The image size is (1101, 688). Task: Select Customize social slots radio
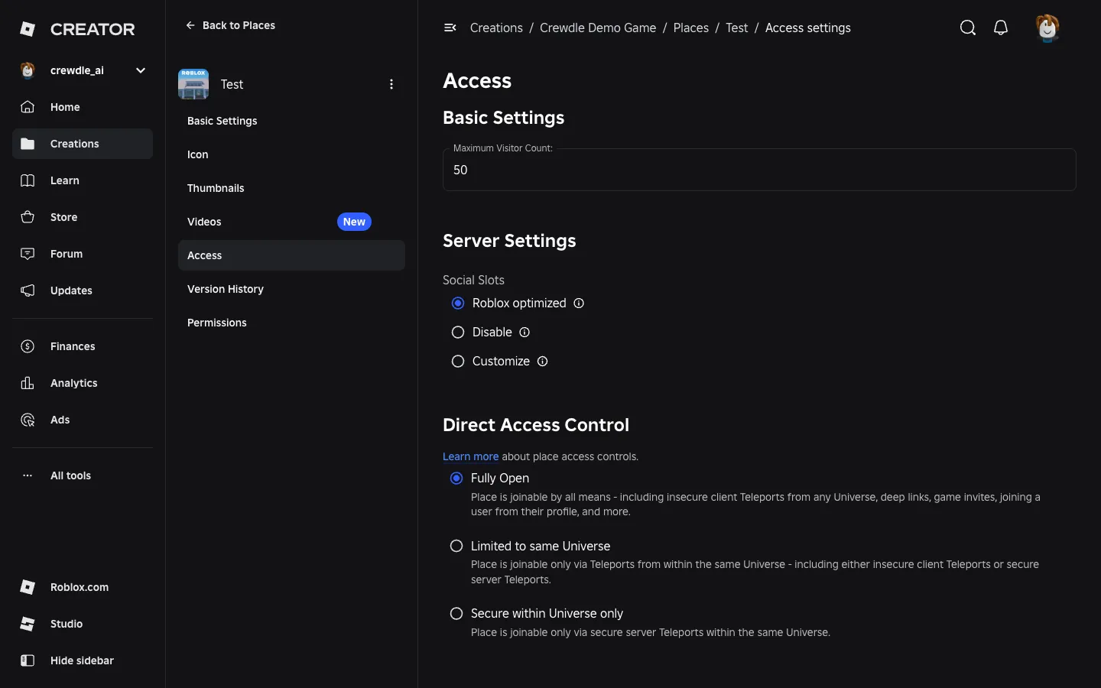click(458, 362)
